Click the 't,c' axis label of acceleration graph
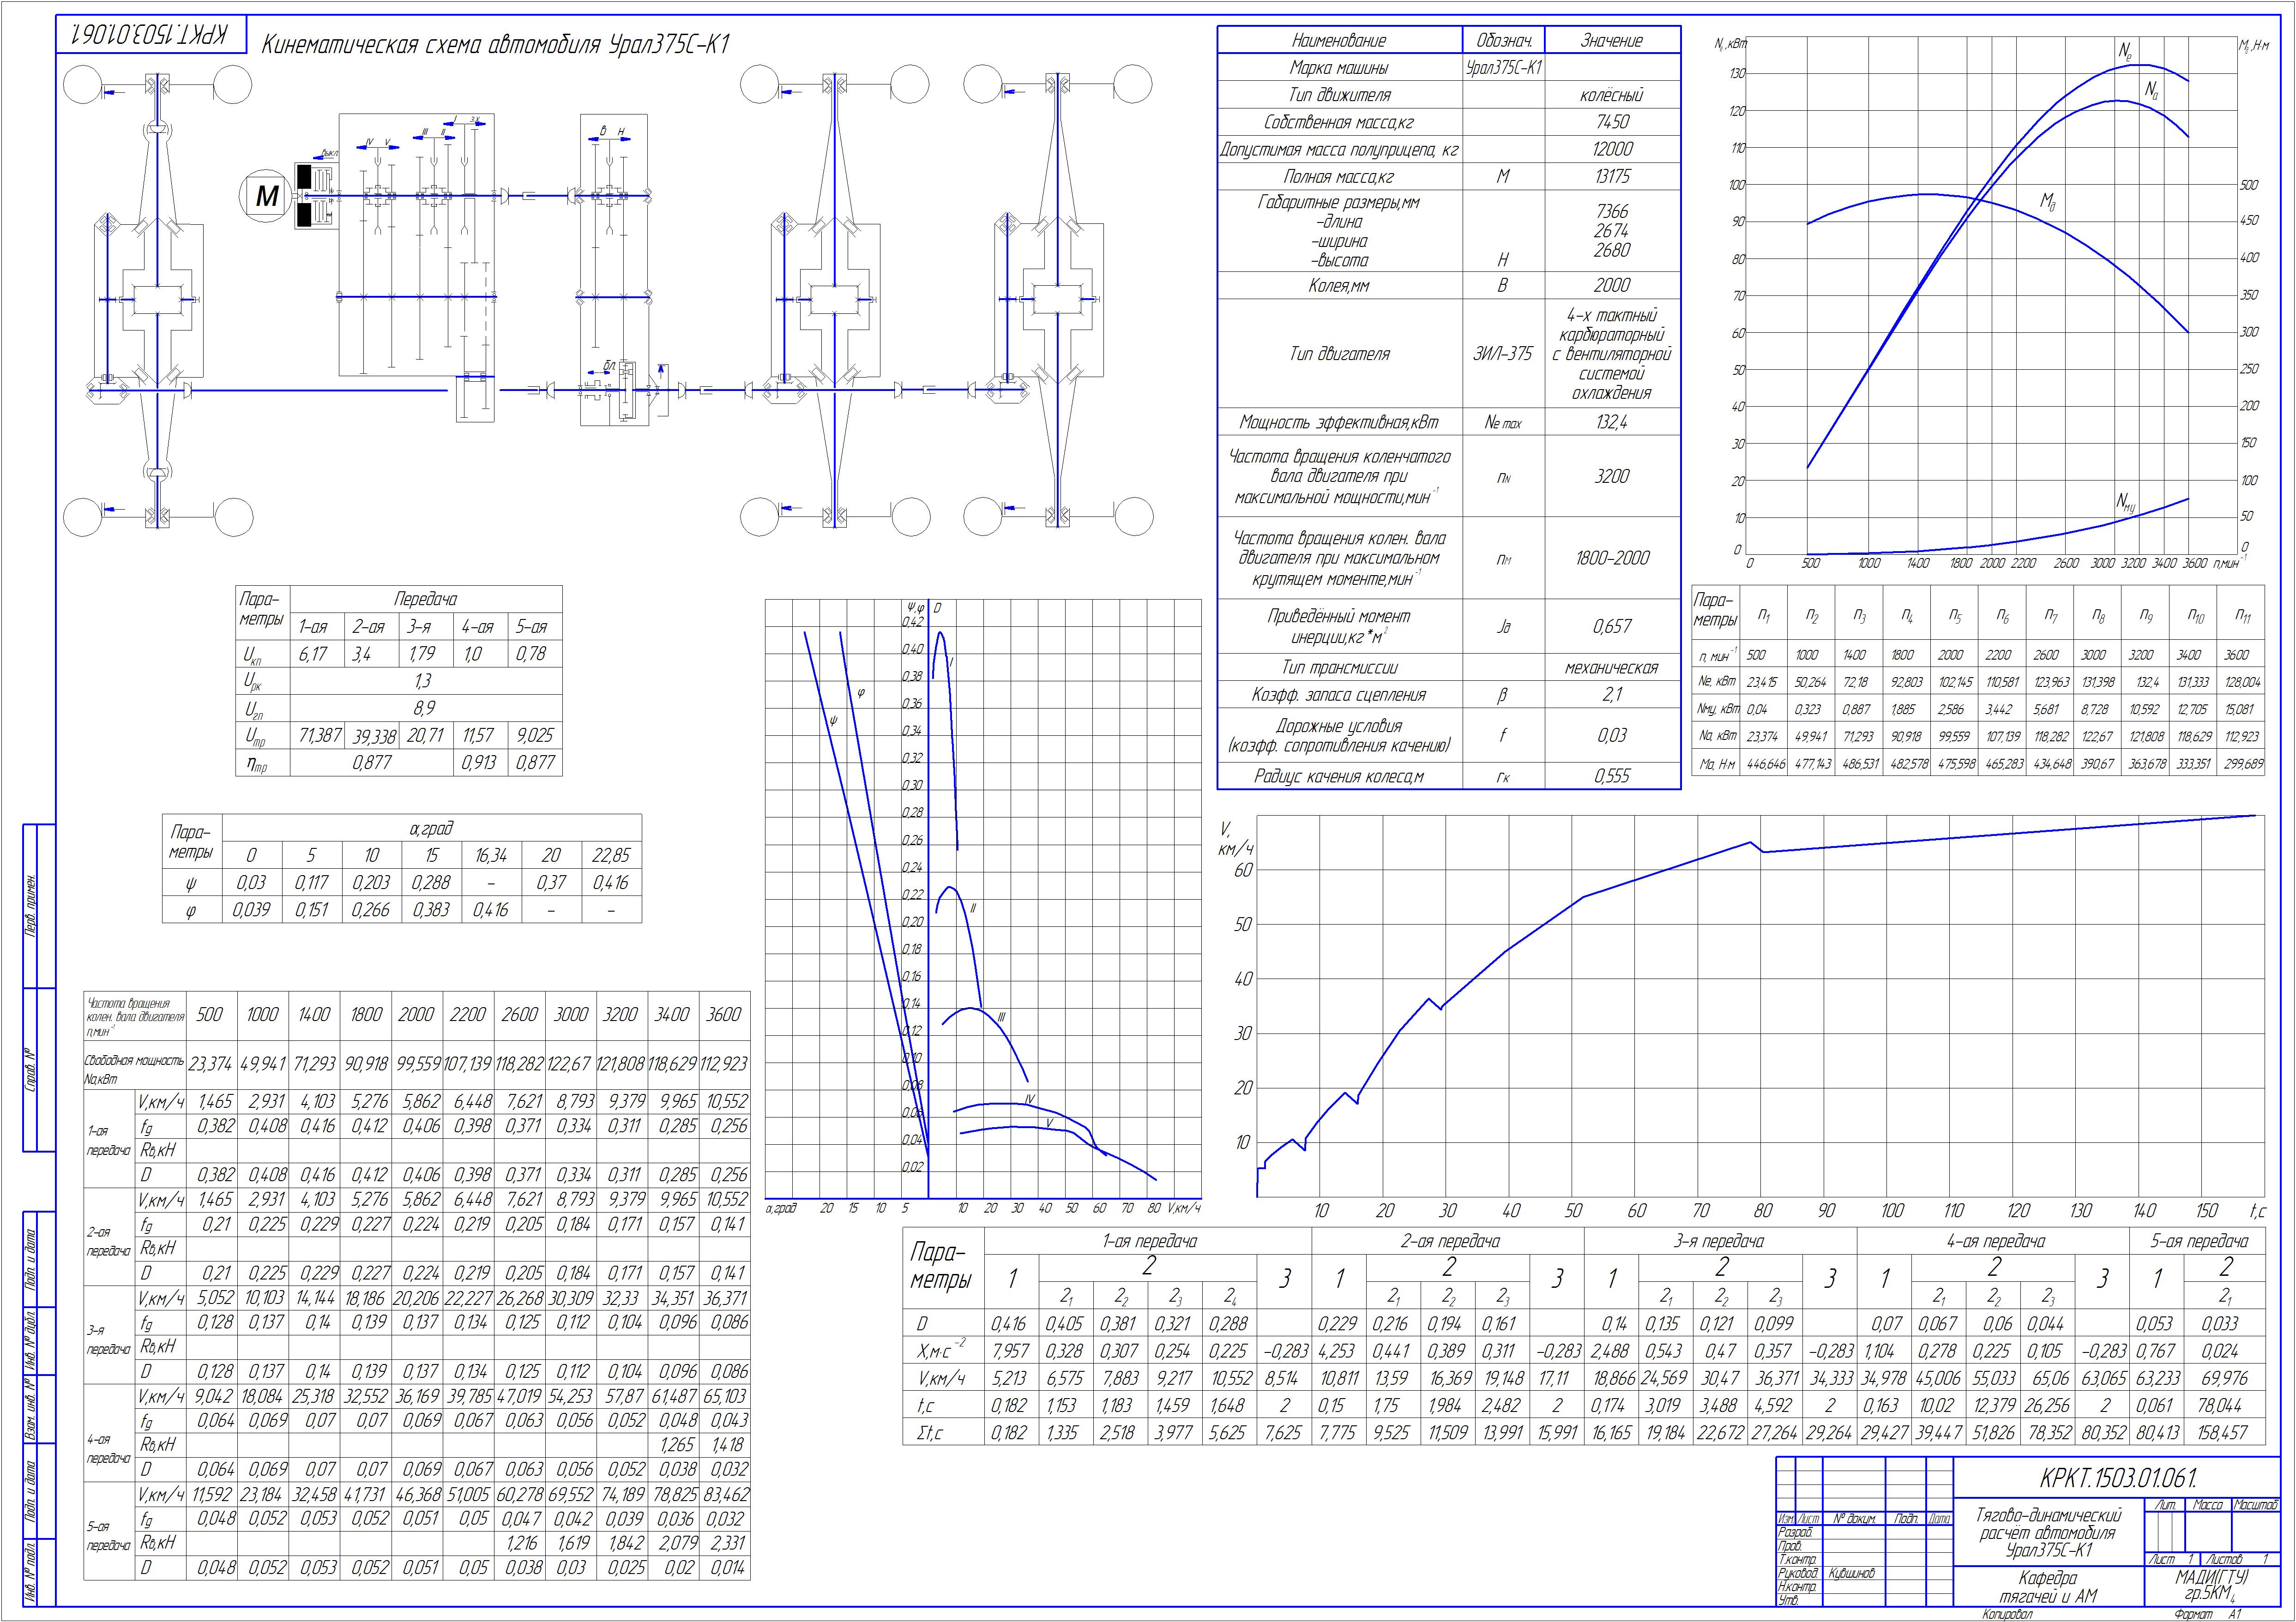The image size is (2296, 1622). 2258,1211
